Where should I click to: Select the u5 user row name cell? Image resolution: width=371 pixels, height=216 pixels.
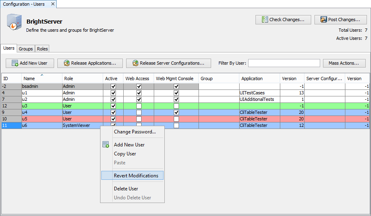click(41, 119)
